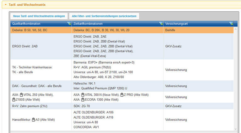Click cell Debeka: BC, B 20K, B 30, WL 30, WL 20
This screenshot has width=241, height=133.
tap(117, 30)
